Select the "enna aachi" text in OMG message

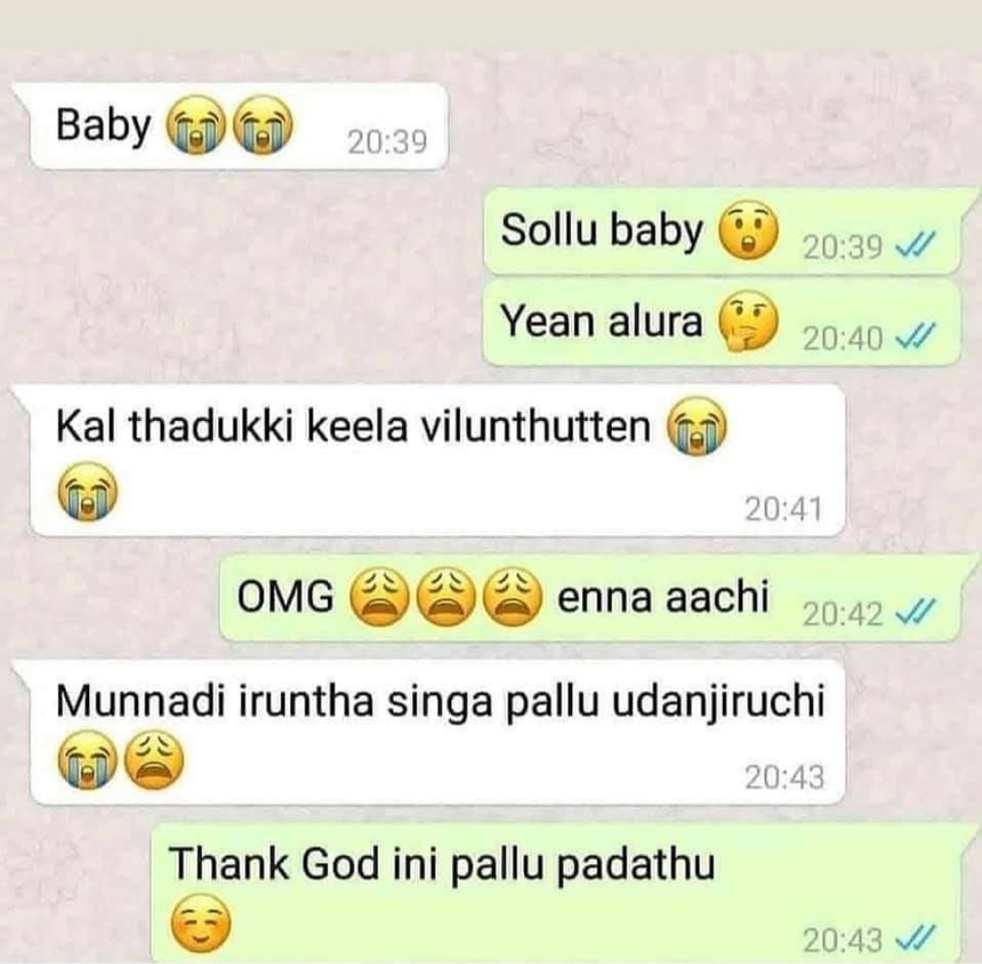tap(662, 597)
